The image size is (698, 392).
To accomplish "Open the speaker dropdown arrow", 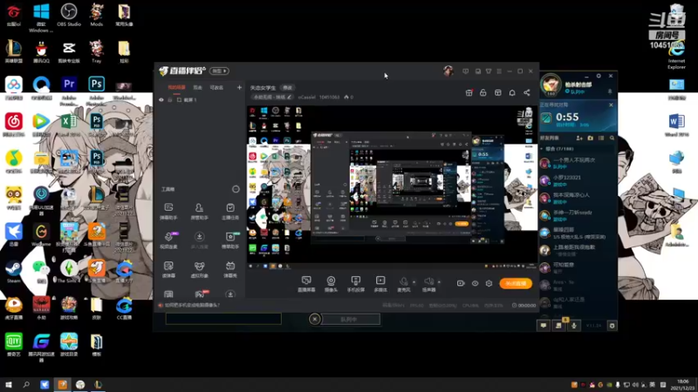I will tap(440, 281).
